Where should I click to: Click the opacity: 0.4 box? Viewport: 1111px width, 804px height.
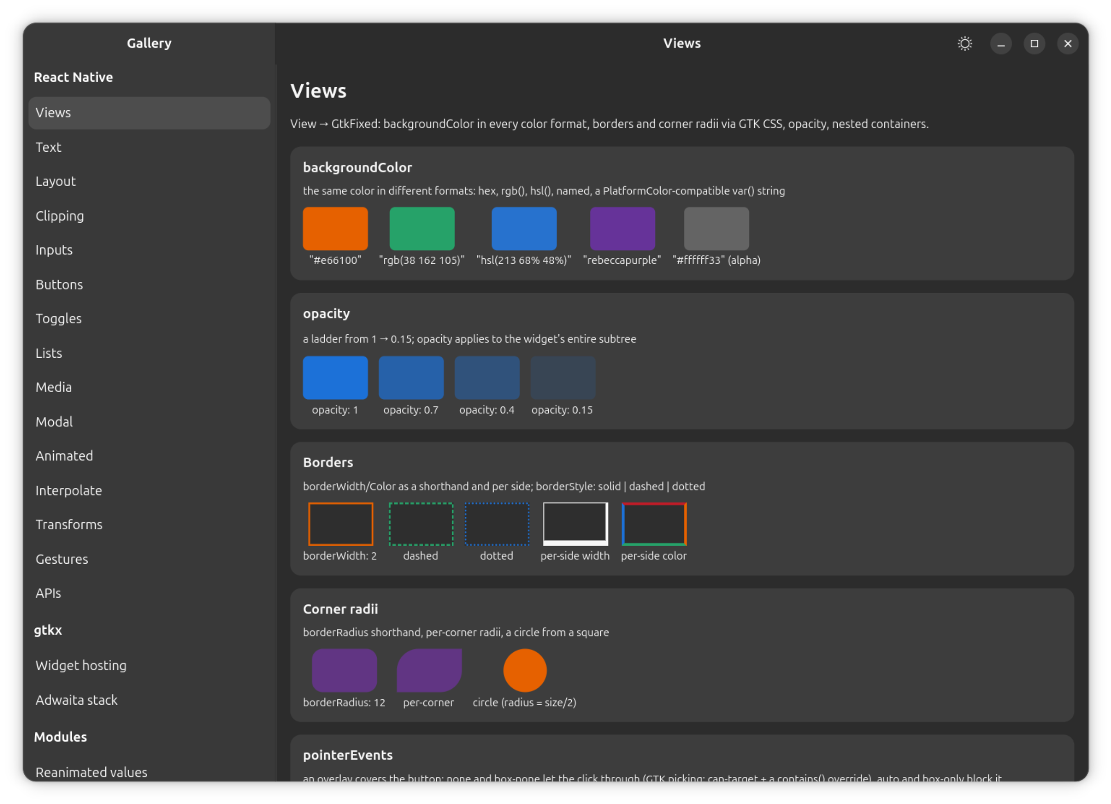487,377
